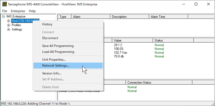
Task: Open the Enterprise menu
Action: pyautogui.click(x=18, y=11)
